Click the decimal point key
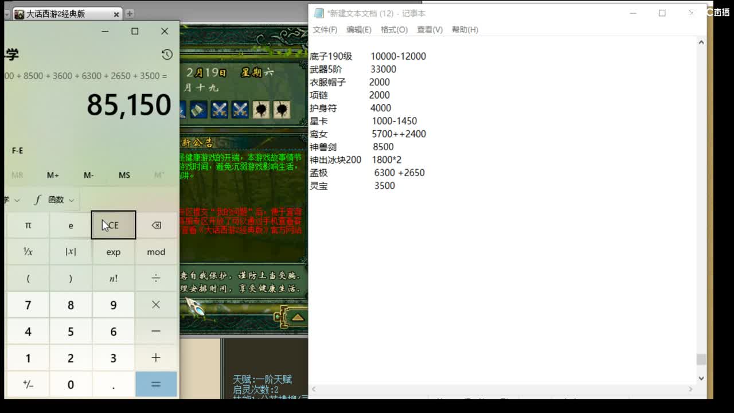Viewport: 734px width, 413px height. pyautogui.click(x=114, y=384)
